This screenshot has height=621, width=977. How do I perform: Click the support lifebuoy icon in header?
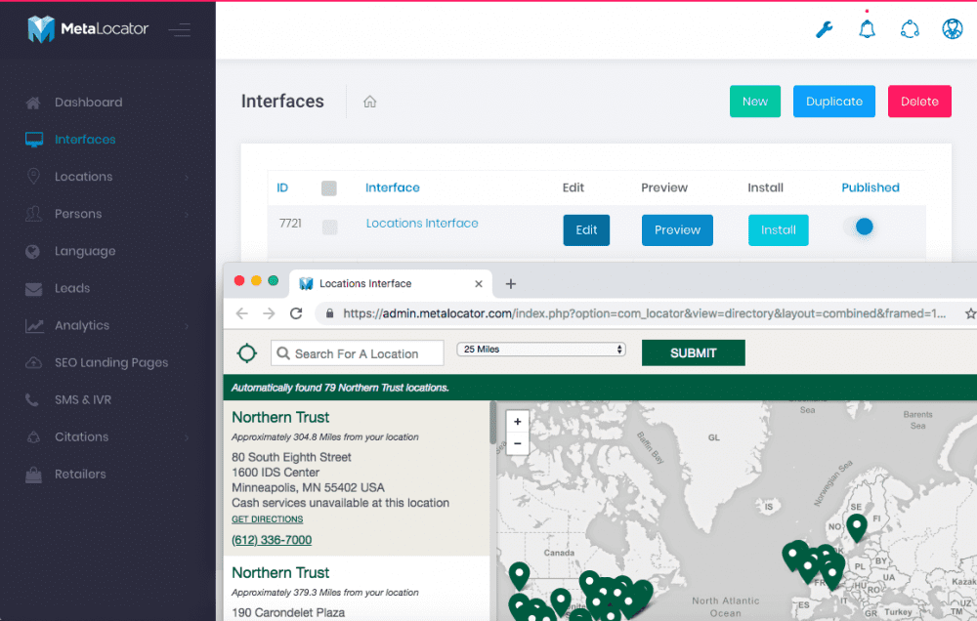point(910,28)
